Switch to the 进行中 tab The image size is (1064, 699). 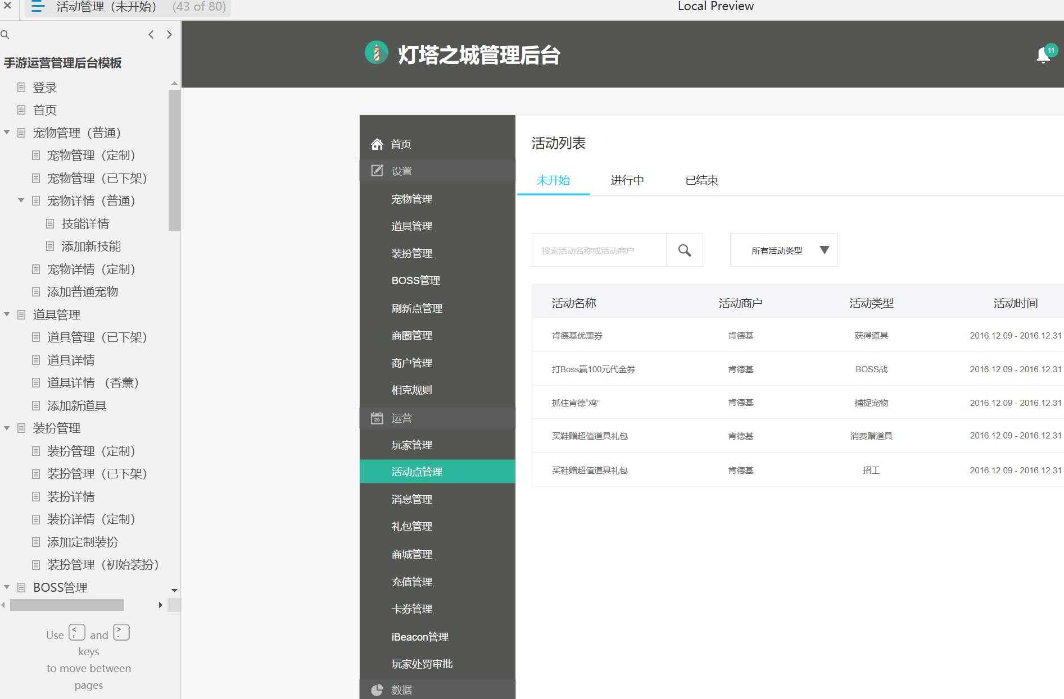coord(627,180)
